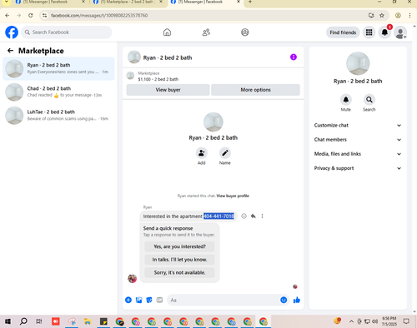
Task: Open the Chad - 2 bed 2 bath conversation
Action: 58,92
